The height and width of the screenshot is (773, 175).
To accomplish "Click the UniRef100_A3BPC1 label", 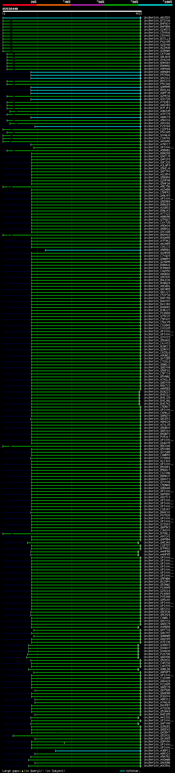I will pyautogui.click(x=157, y=751).
